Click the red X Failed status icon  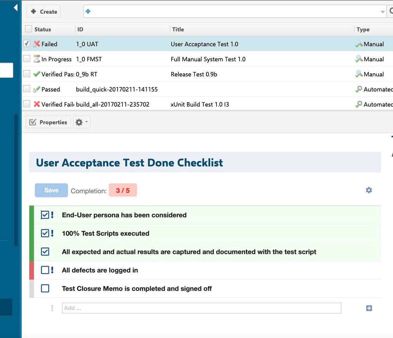click(36, 44)
